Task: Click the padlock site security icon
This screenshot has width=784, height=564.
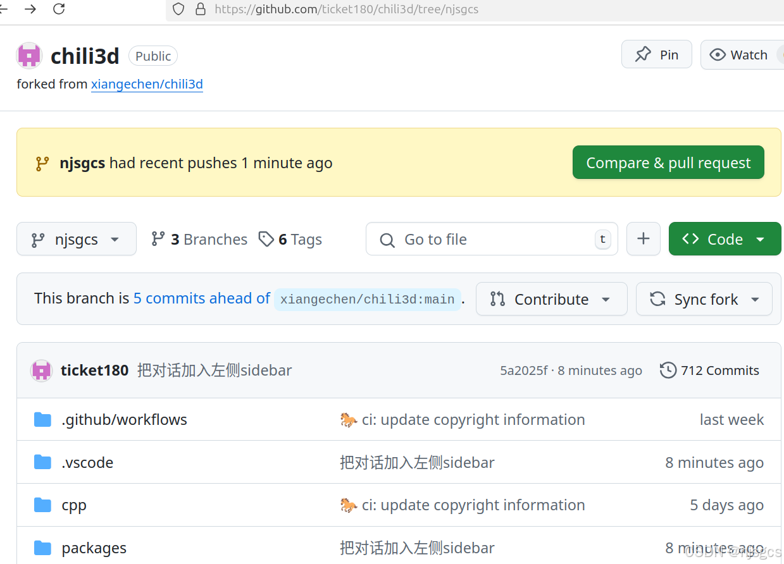Action: point(201,9)
